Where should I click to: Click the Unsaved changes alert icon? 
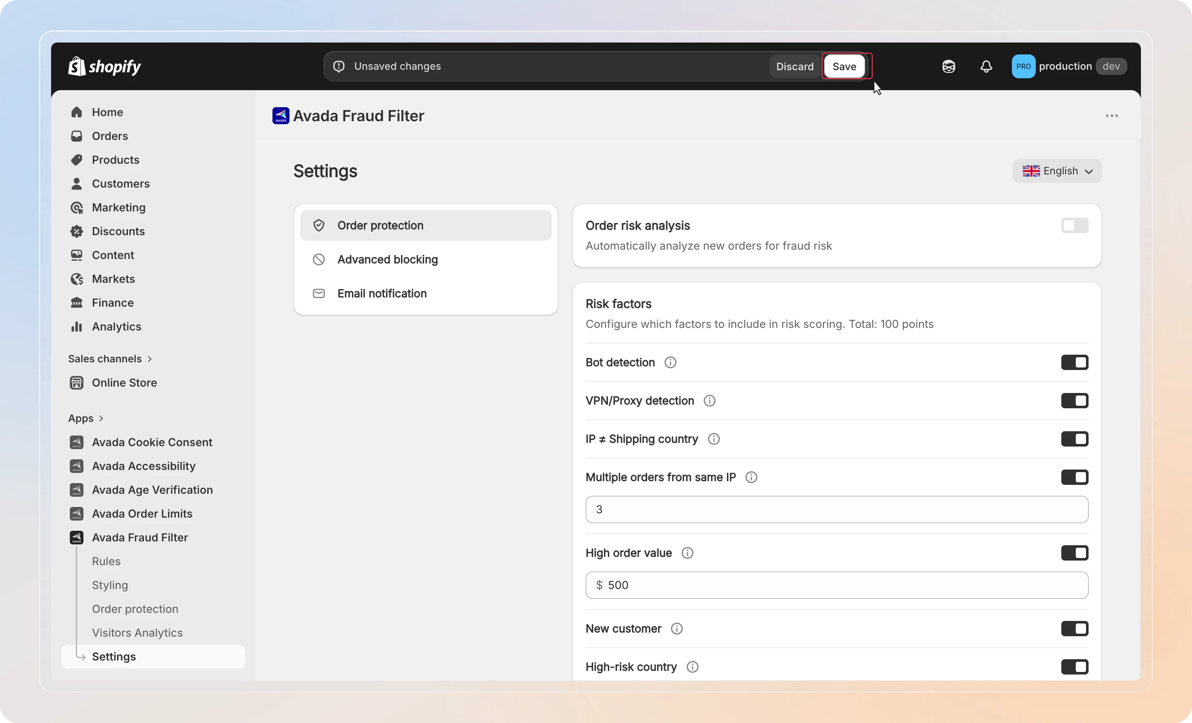(339, 66)
